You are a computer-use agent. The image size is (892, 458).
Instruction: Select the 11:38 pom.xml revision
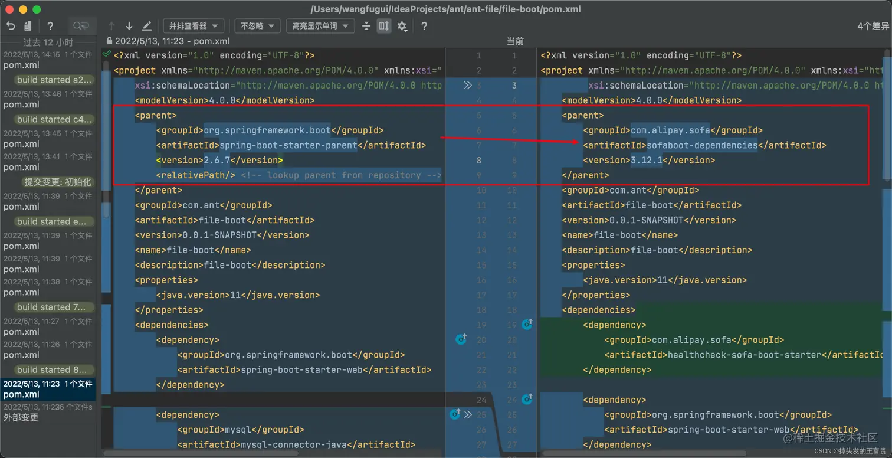pyautogui.click(x=48, y=287)
